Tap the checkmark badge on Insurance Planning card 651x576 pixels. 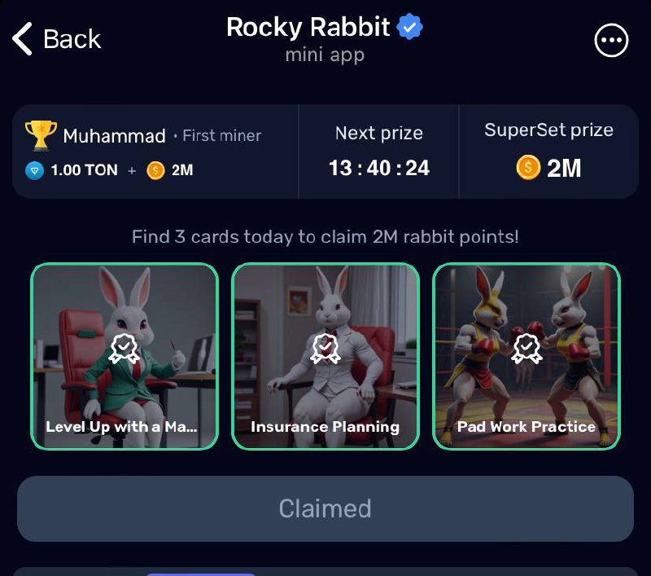pos(325,349)
